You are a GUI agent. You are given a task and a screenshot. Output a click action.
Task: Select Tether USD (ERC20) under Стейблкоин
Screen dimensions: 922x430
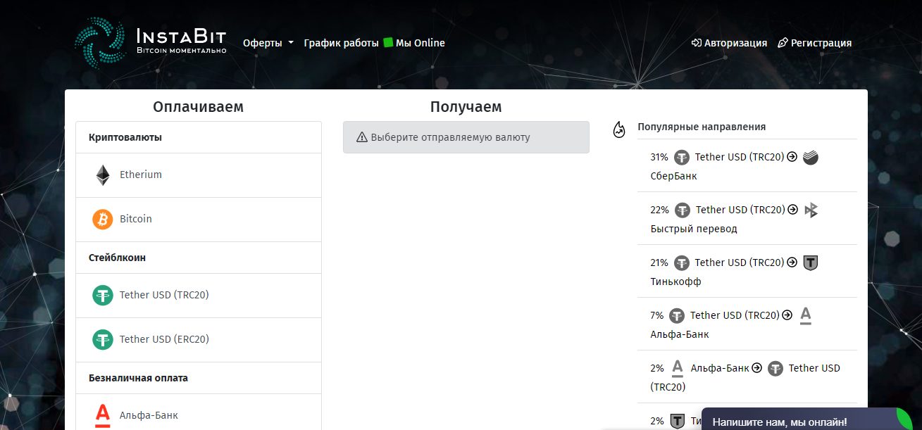[199, 340]
